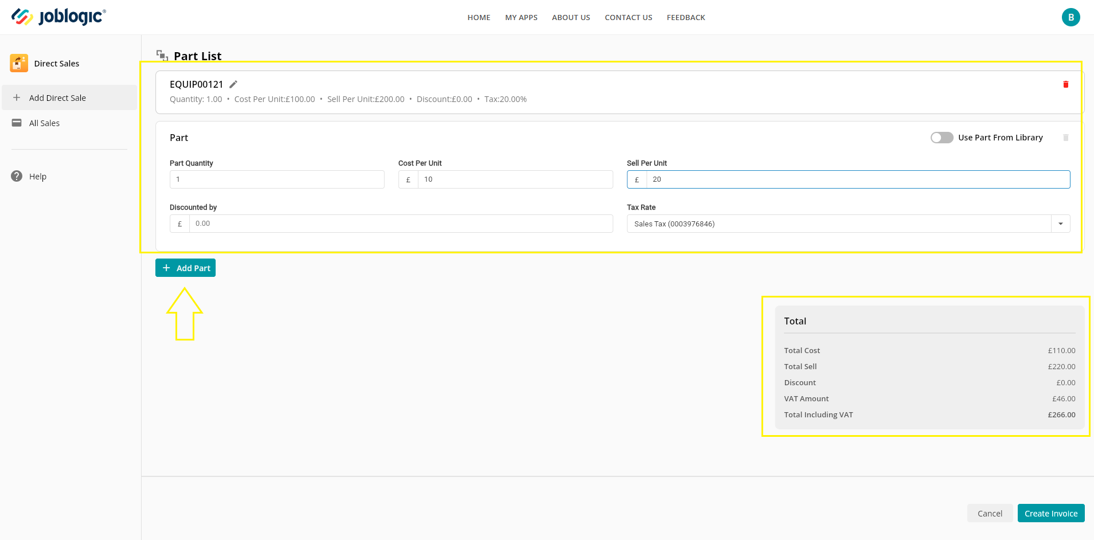The image size is (1094, 540).
Task: Open MY APPS in top navigation
Action: pyautogui.click(x=521, y=18)
